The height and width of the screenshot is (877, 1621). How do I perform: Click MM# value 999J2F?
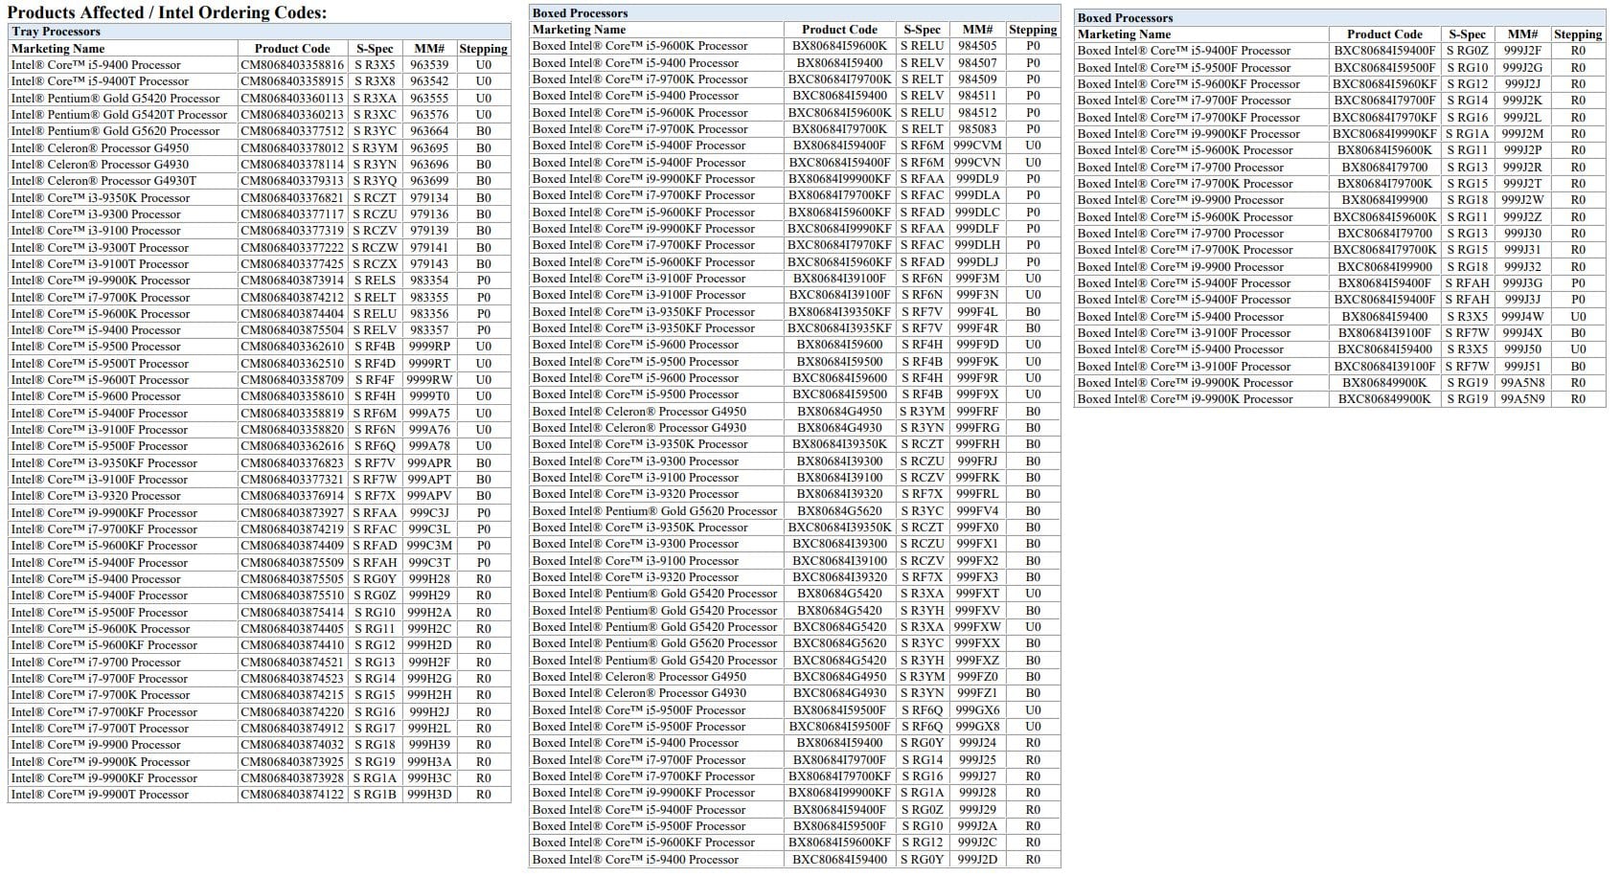1522,51
